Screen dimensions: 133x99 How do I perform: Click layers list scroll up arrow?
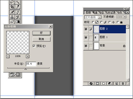128,27
